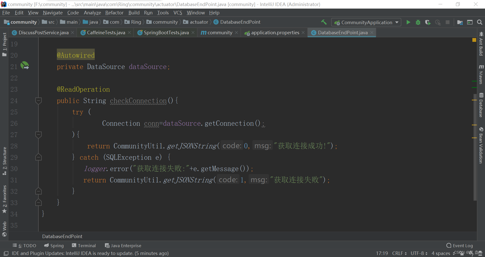Toggle tool window bars button in status bar

[6, 253]
